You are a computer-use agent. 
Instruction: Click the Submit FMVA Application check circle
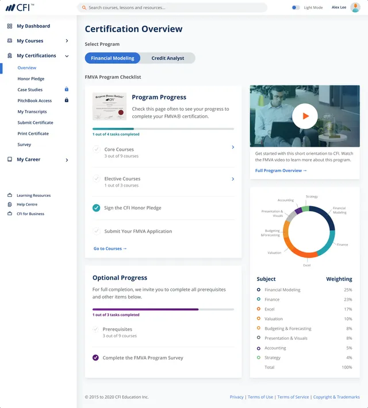[x=97, y=231]
